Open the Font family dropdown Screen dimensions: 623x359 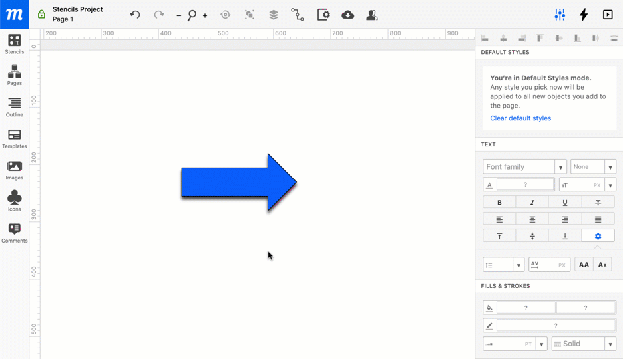[x=524, y=167]
